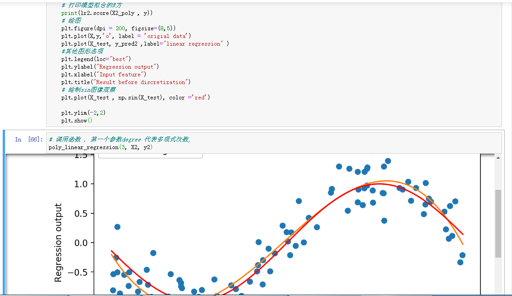Viewport: 512px width, 296px height.
Task: Click the plt.show() code line
Action: pos(77,121)
